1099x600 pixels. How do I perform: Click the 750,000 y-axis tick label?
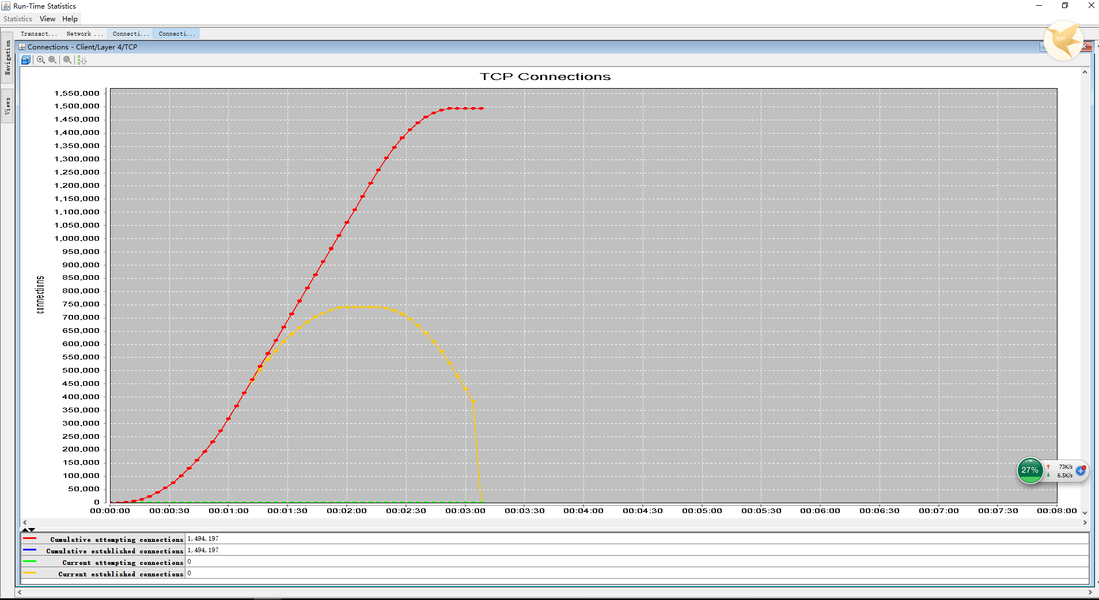(81, 304)
